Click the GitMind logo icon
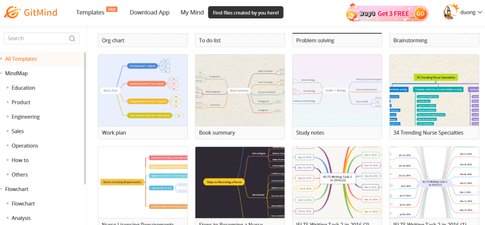 pyautogui.click(x=12, y=12)
